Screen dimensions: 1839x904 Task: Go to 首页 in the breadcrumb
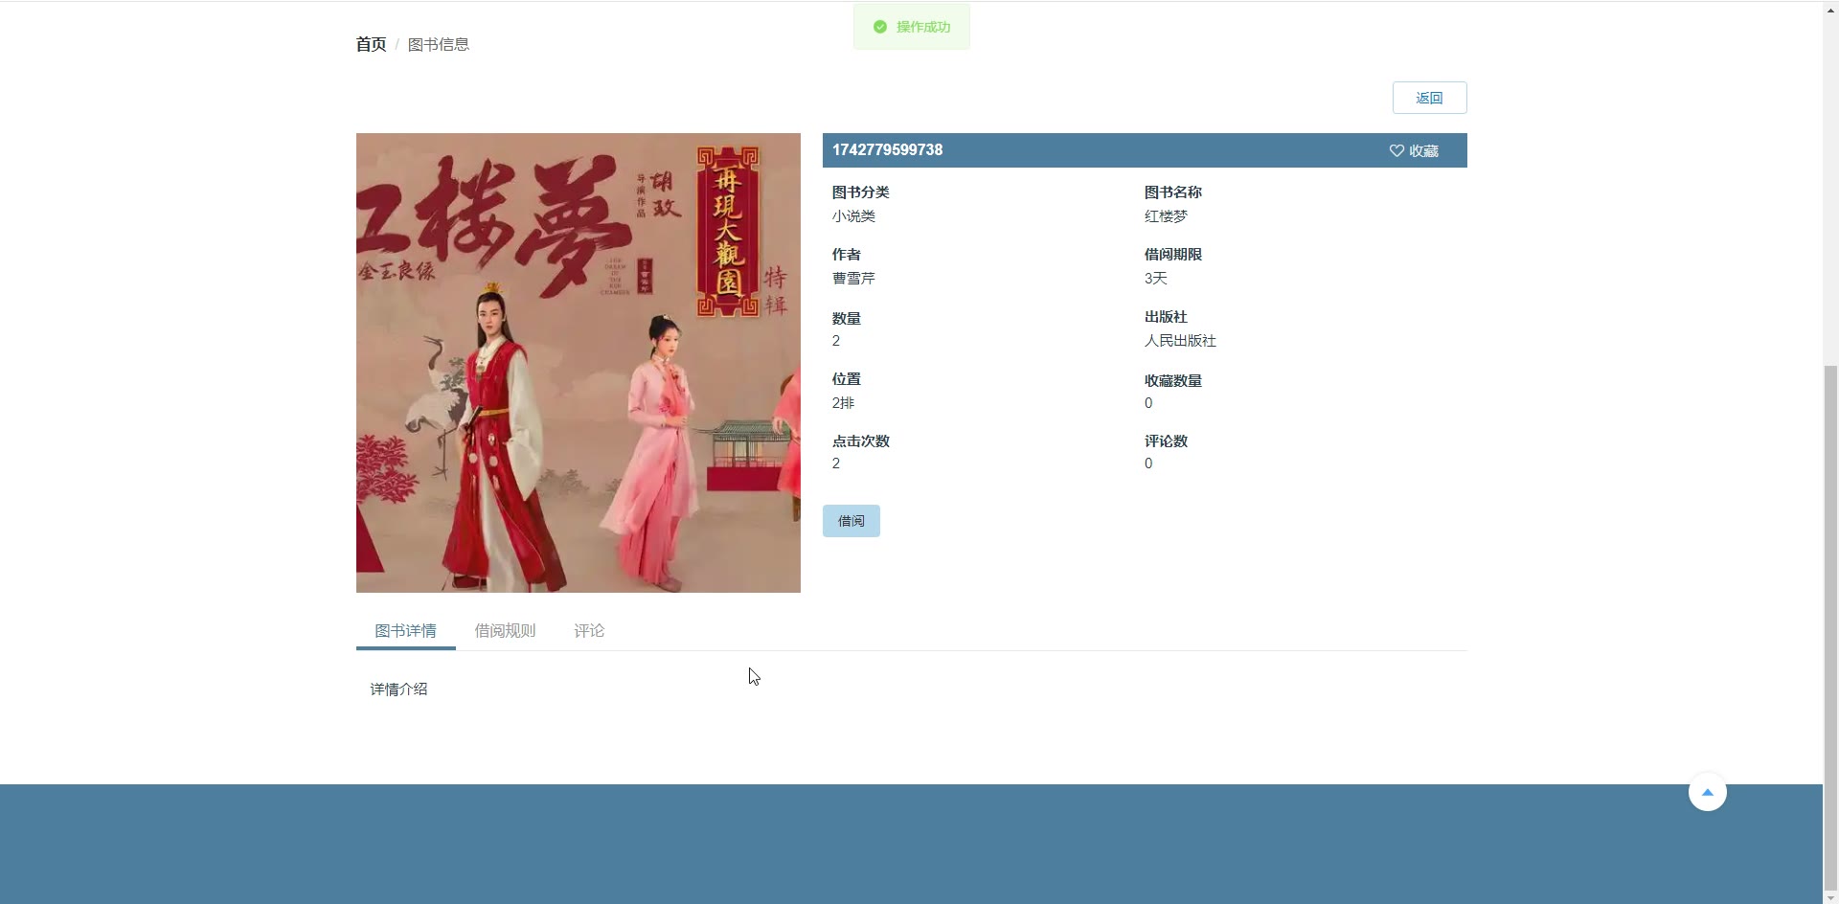[x=371, y=44]
